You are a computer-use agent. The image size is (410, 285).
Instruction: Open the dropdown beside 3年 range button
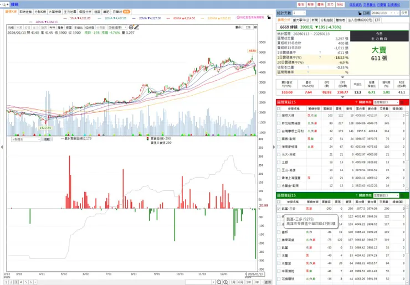262,282
